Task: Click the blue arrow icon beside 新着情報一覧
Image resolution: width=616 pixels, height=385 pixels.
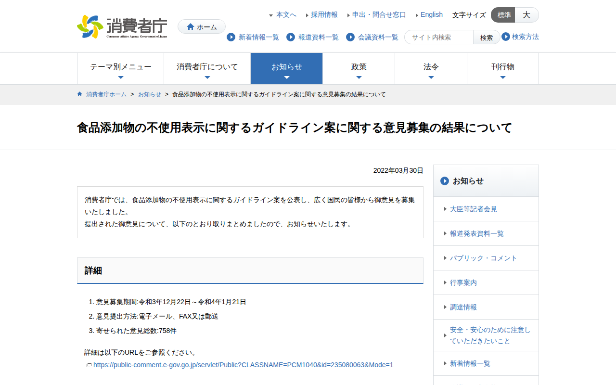Action: pyautogui.click(x=231, y=37)
